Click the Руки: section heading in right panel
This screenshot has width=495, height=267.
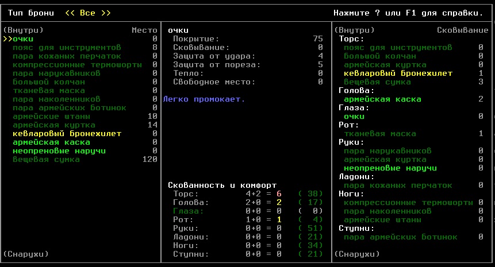(x=351, y=142)
